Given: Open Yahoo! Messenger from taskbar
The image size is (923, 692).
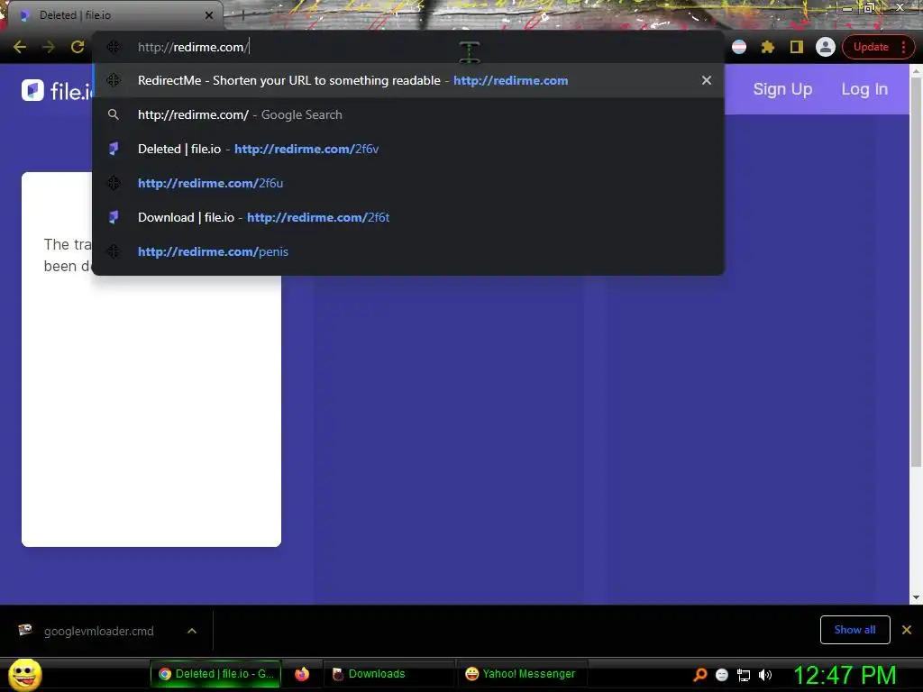Looking at the screenshot, I should point(522,674).
